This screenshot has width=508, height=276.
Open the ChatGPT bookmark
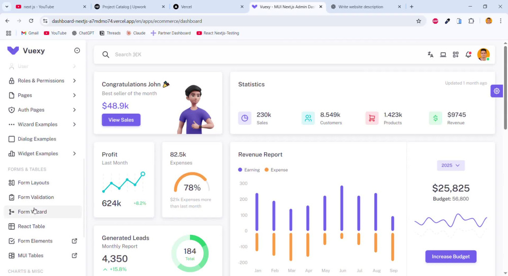83,33
